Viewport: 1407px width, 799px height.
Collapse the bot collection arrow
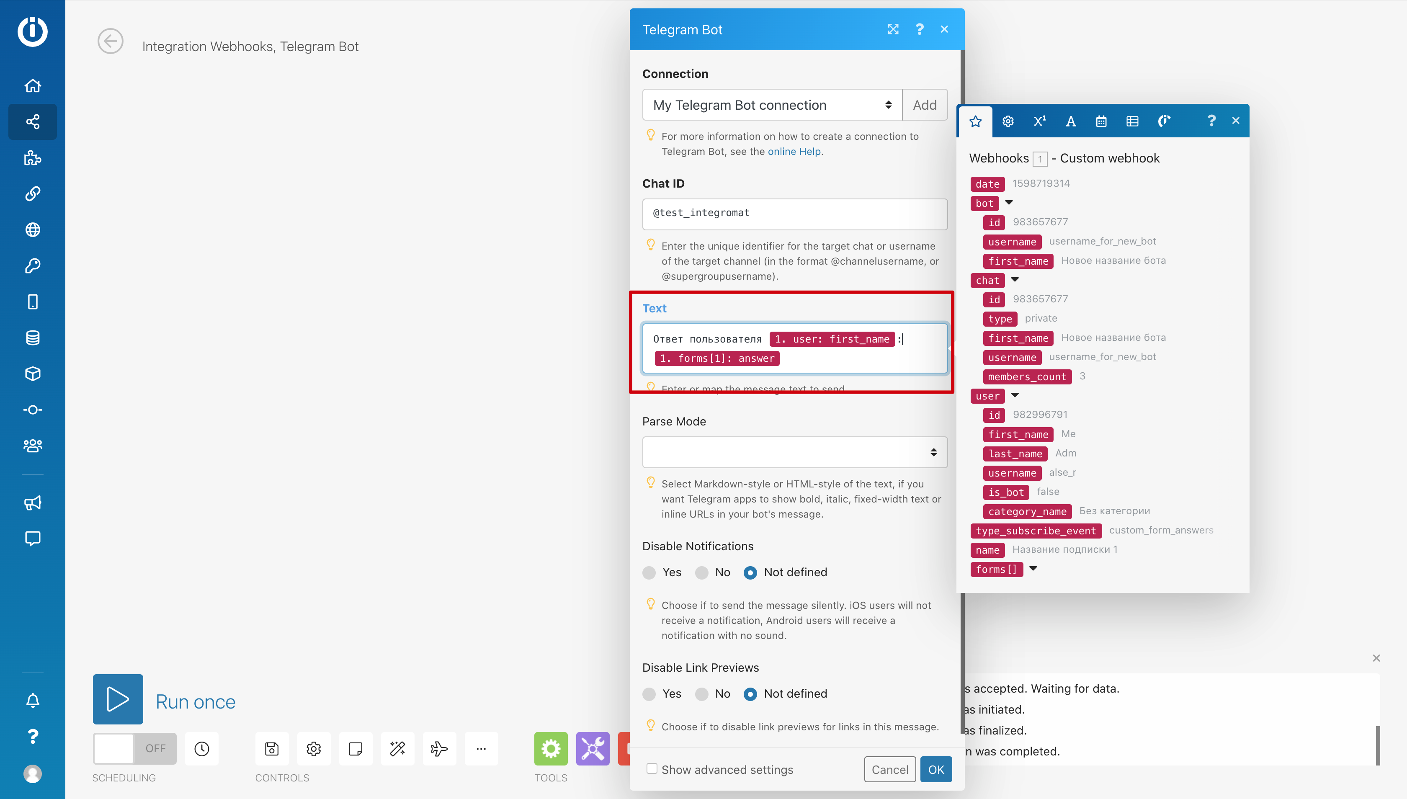tap(1009, 203)
